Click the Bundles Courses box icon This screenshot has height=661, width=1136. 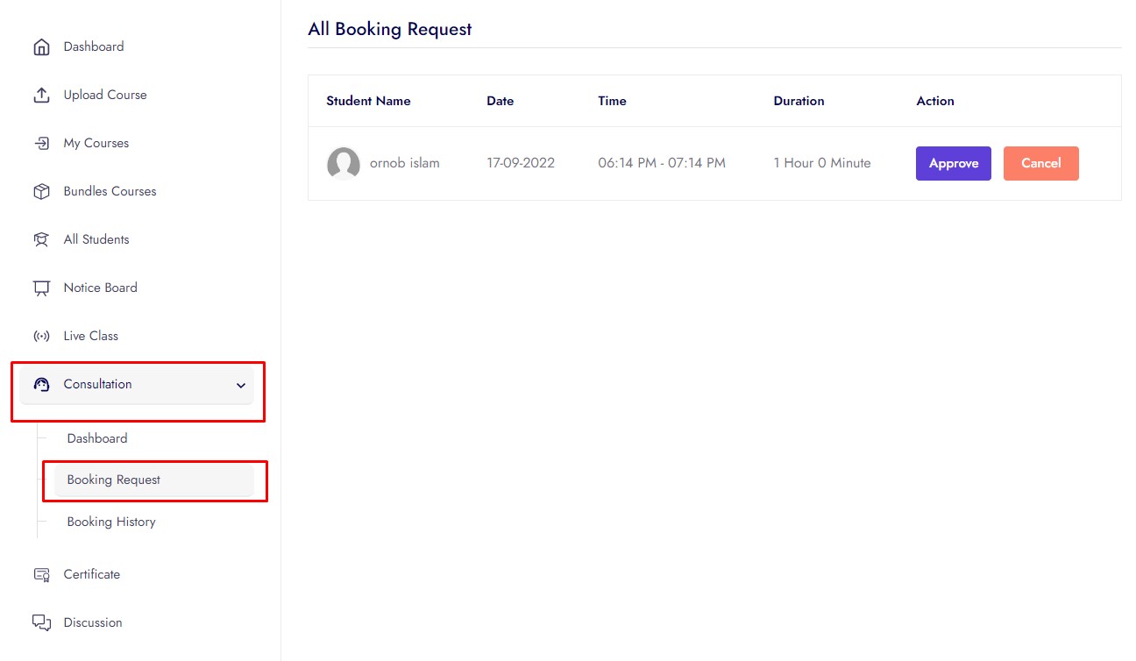(41, 192)
